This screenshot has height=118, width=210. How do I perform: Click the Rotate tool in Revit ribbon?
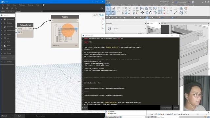tap(151, 13)
